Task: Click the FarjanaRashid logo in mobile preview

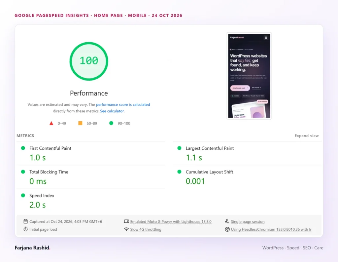Action: (237, 38)
